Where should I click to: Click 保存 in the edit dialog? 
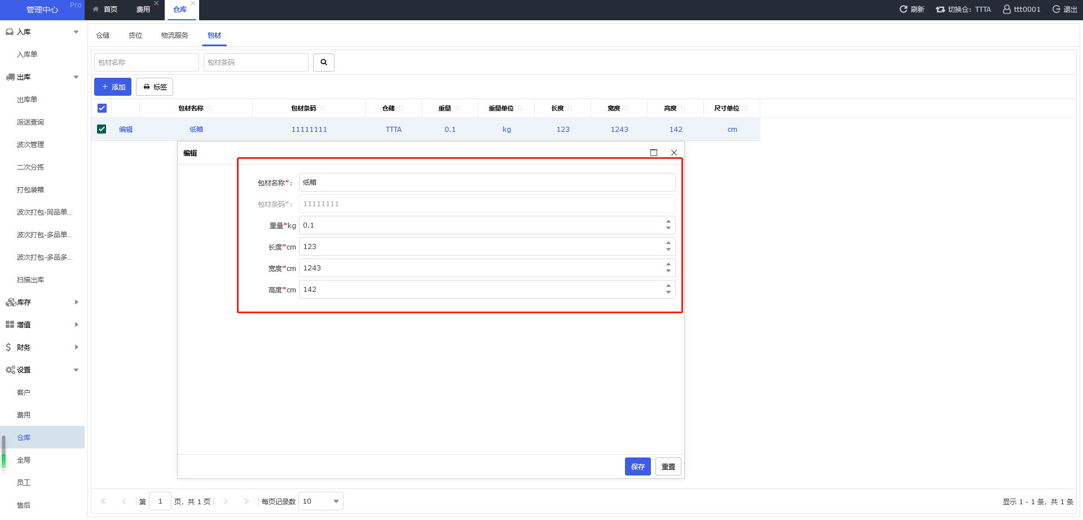[x=638, y=466]
